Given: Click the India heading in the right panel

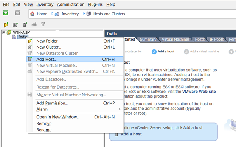Looking at the screenshot, I should 112,34.
